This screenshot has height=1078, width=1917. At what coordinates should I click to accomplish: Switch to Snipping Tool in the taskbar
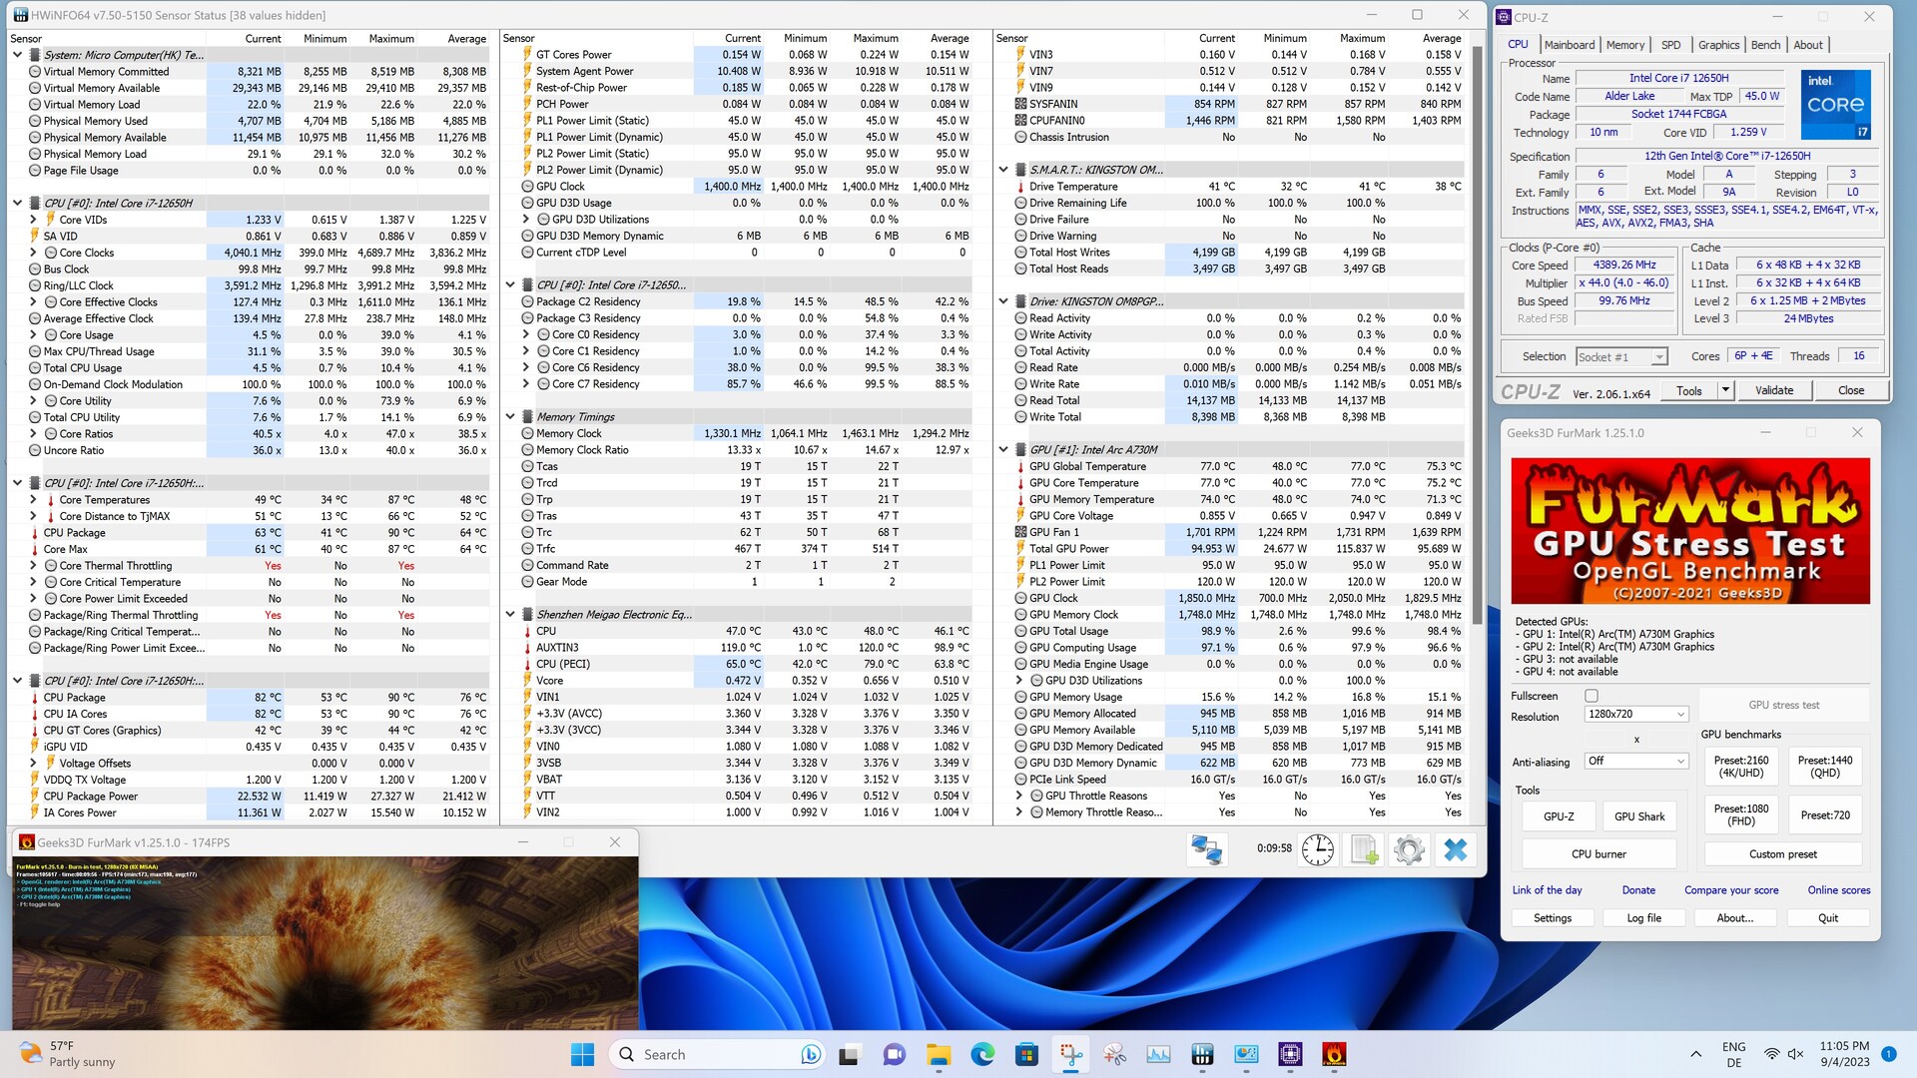click(x=1070, y=1054)
